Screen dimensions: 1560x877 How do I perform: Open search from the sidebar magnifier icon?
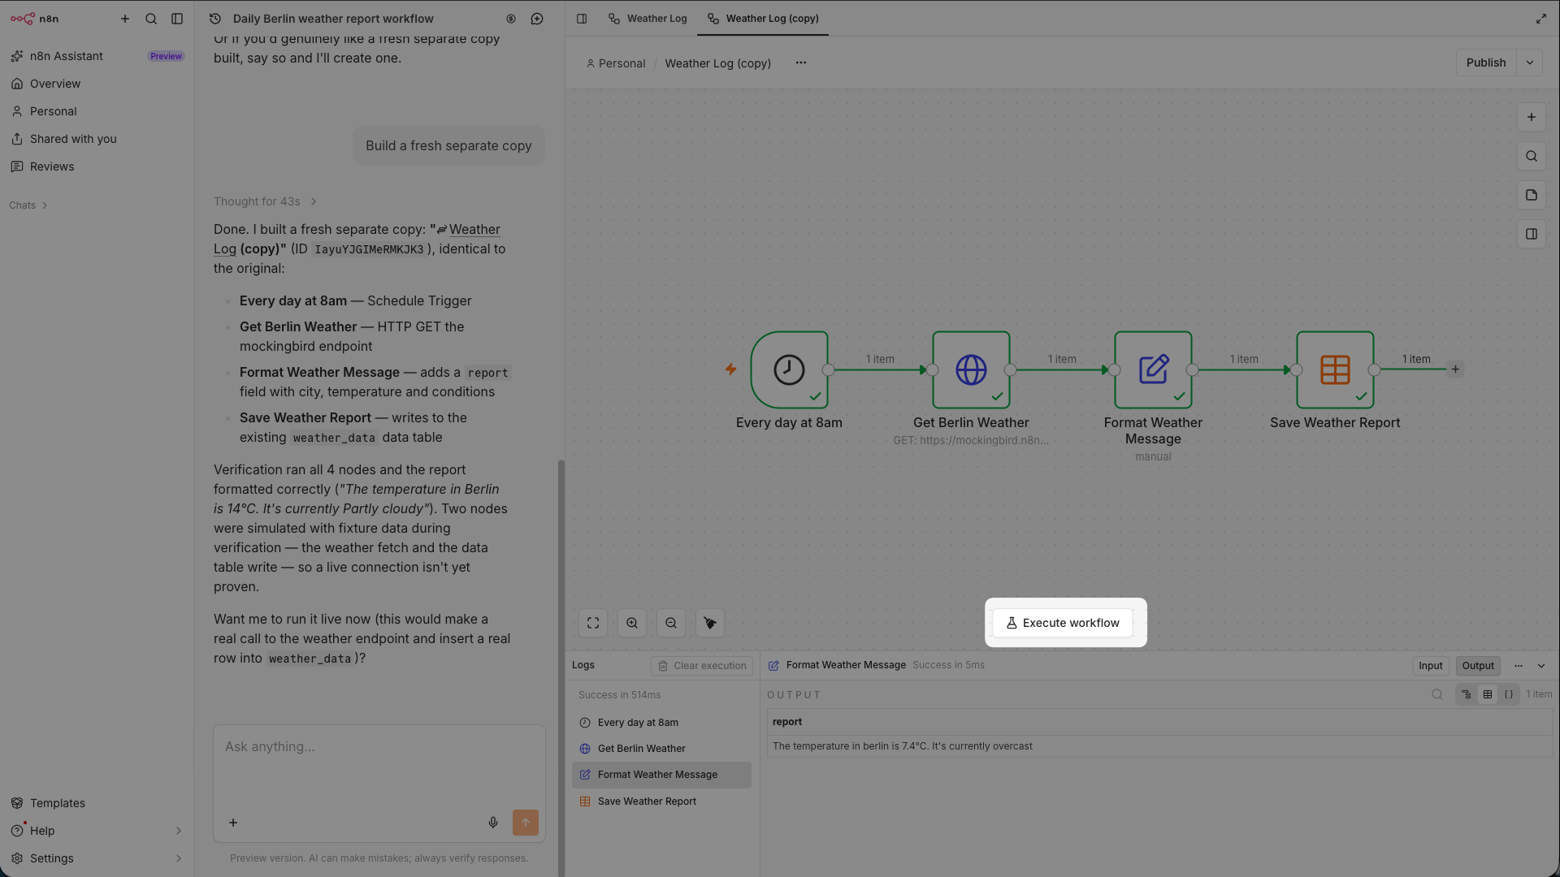(x=151, y=19)
